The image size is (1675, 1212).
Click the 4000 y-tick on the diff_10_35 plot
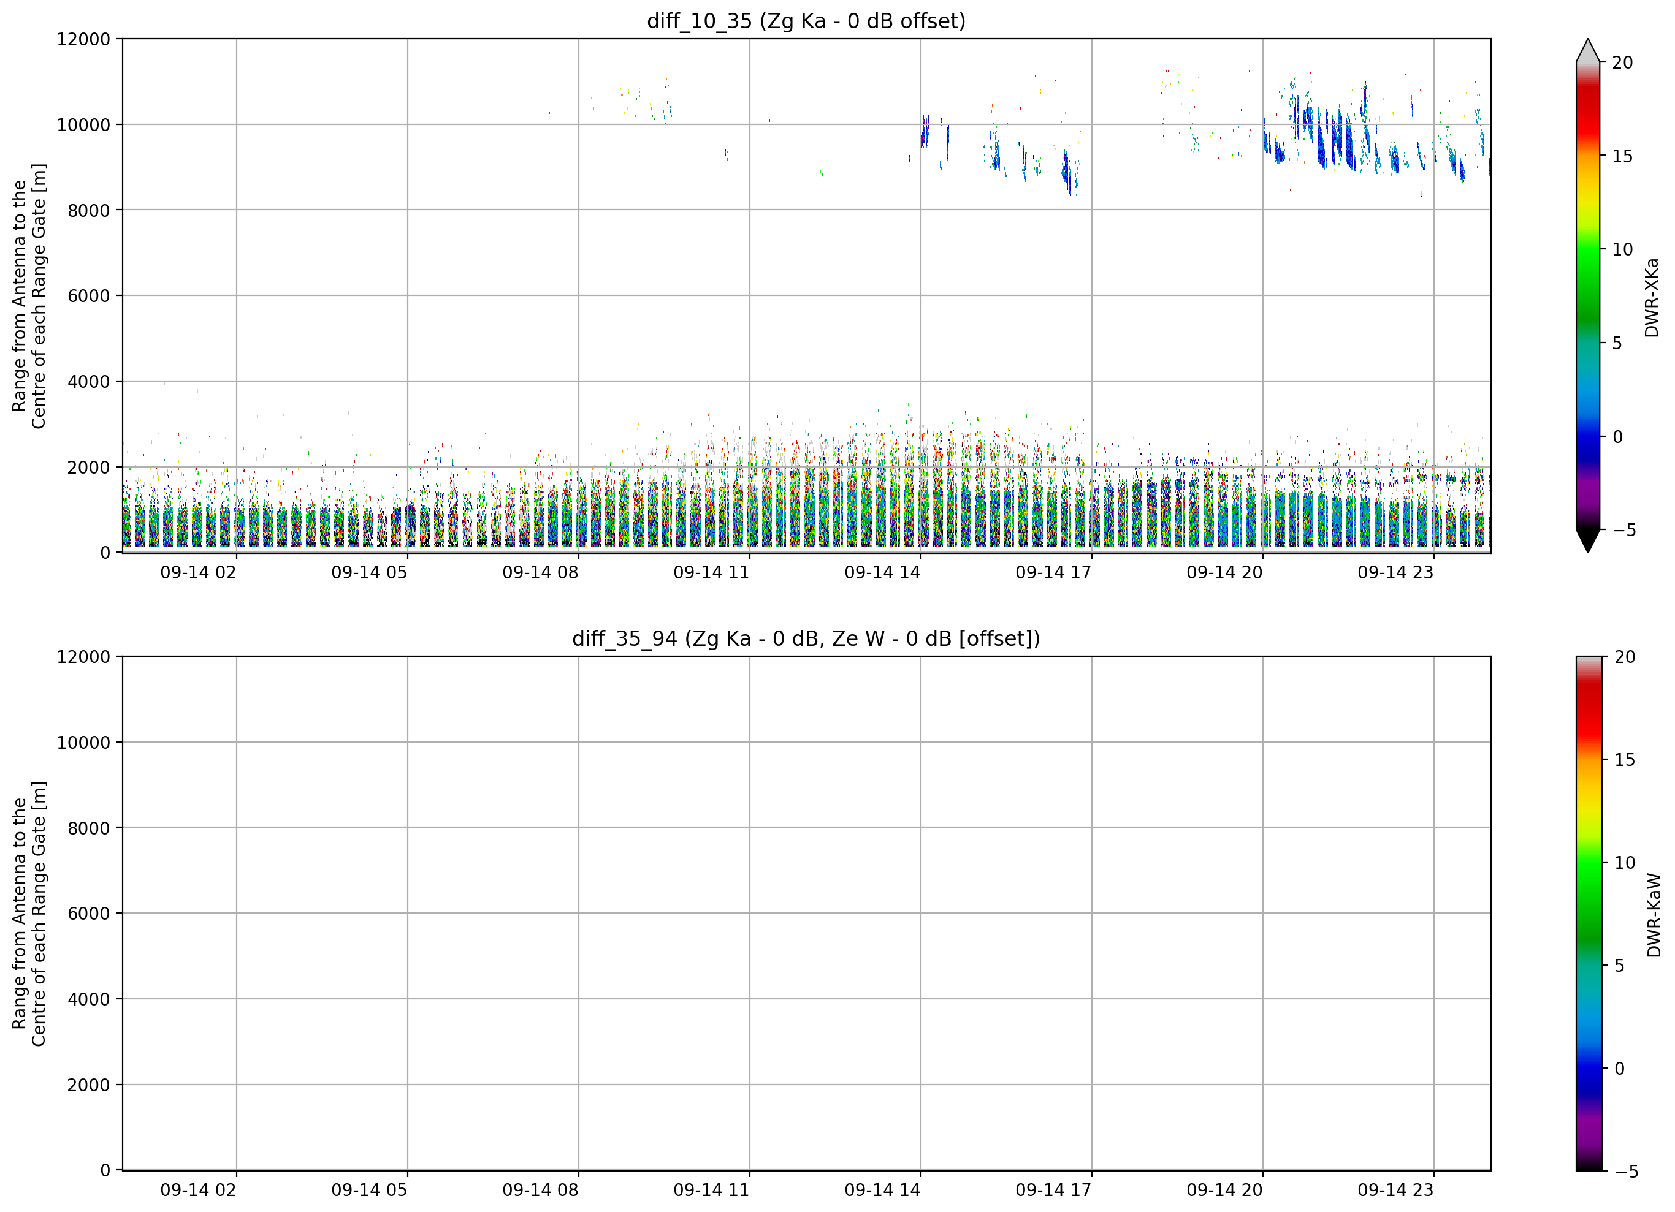(89, 382)
